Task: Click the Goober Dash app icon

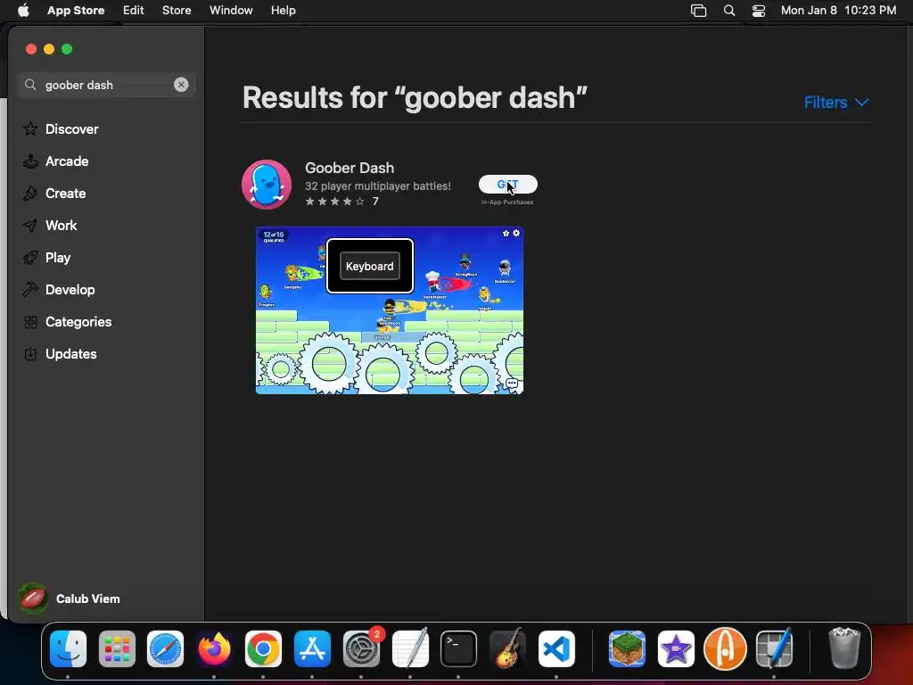Action: tap(267, 185)
